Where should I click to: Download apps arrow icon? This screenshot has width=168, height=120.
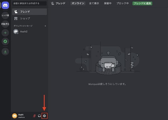pos(5,52)
